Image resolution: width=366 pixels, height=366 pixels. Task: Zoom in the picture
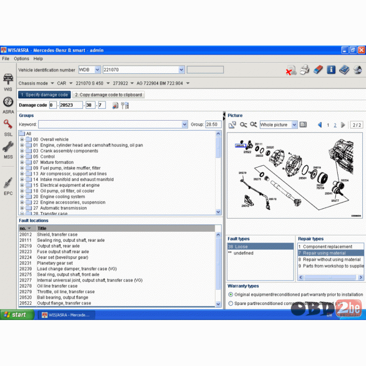click(253, 125)
